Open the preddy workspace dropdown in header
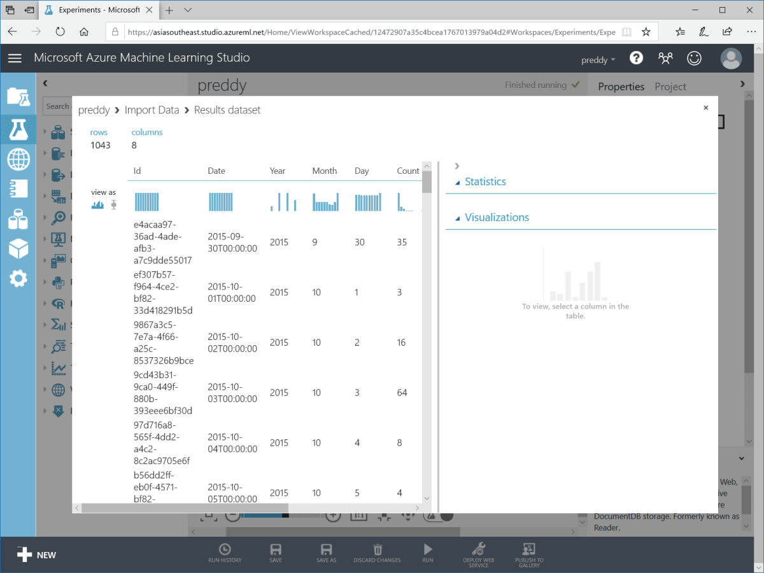The image size is (764, 573). (598, 60)
